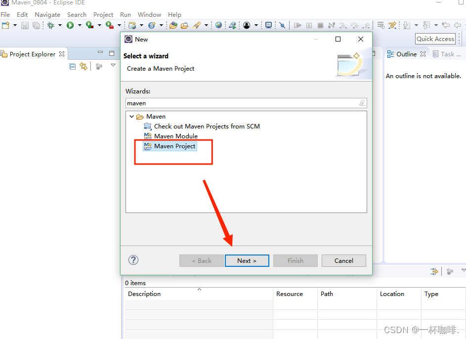Open the New wizard dropdown arrow

point(15,25)
